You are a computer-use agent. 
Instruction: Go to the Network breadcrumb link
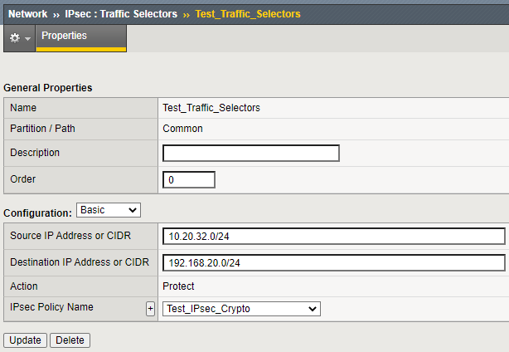coord(27,14)
